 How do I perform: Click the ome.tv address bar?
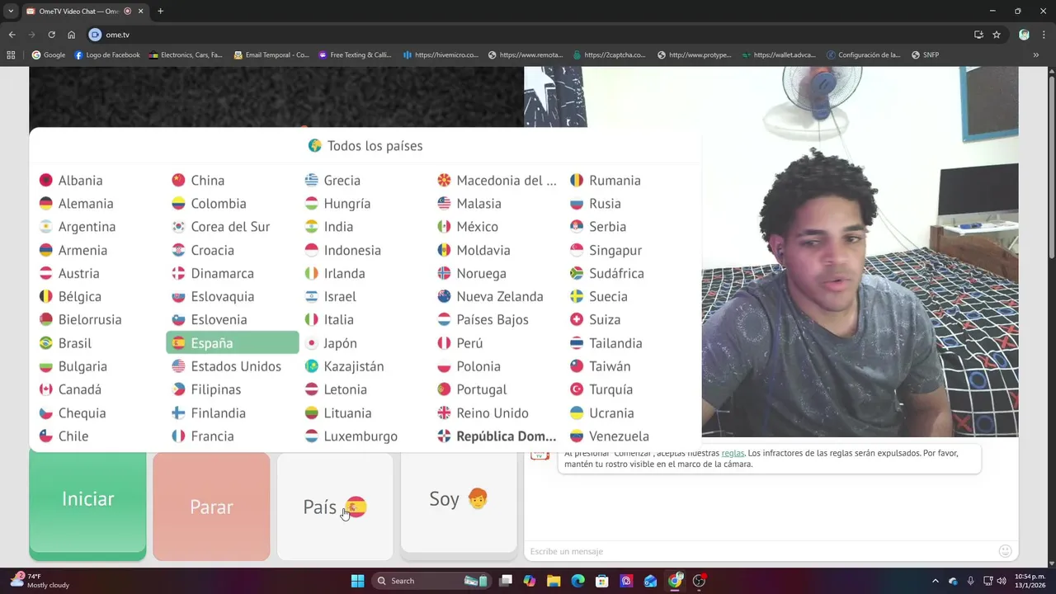pyautogui.click(x=528, y=35)
